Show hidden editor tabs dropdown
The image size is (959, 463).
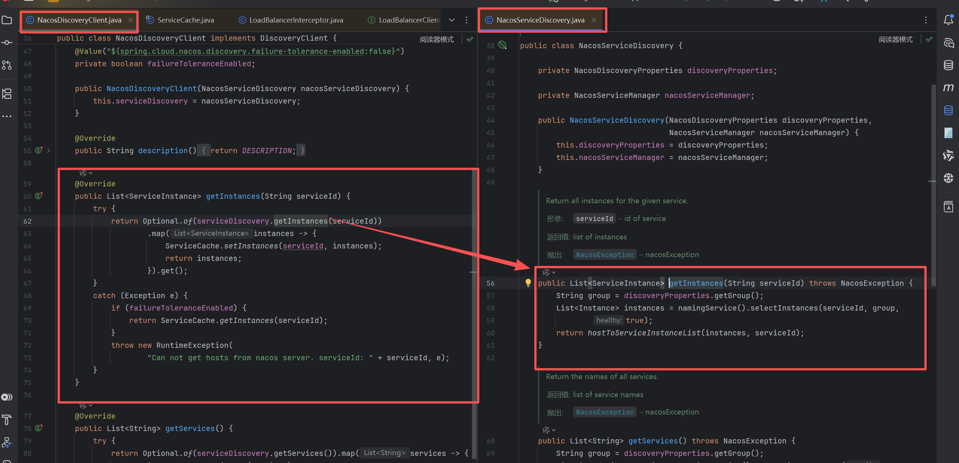pos(452,20)
